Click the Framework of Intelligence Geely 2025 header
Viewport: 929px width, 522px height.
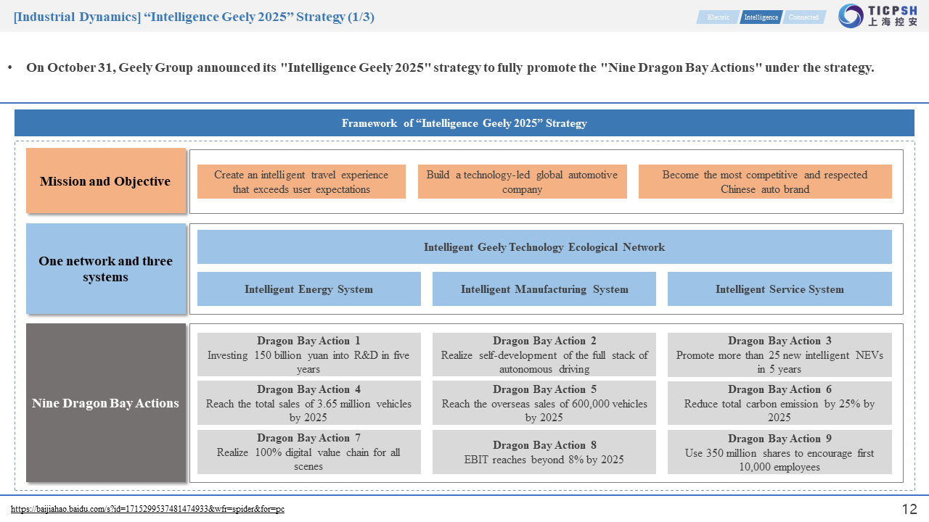pyautogui.click(x=464, y=123)
